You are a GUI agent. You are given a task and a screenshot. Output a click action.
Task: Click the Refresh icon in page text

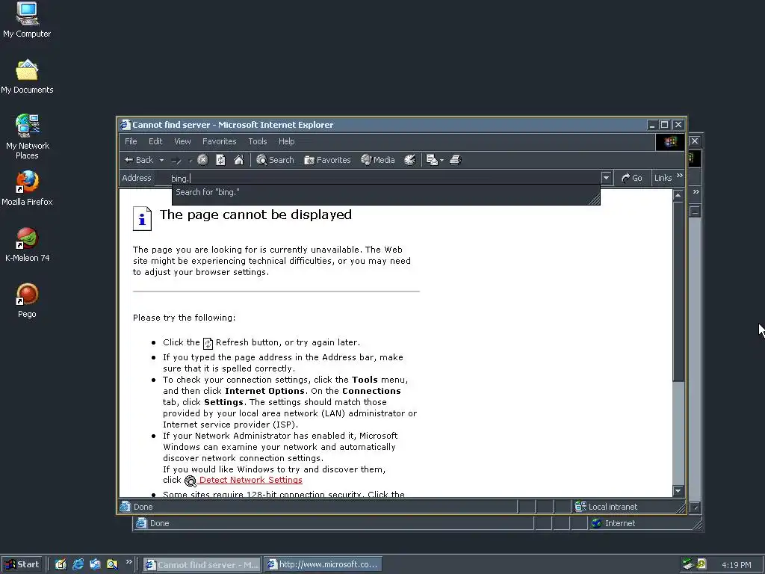tap(208, 343)
